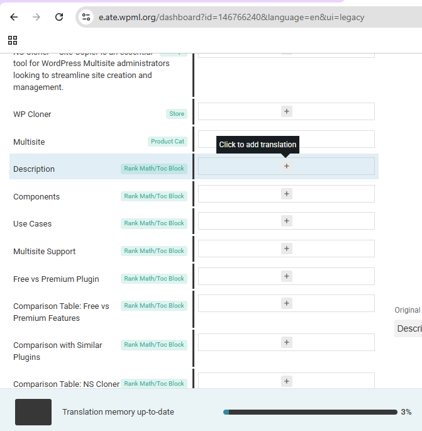
Task: Click the URL in address bar
Action: pyautogui.click(x=231, y=17)
